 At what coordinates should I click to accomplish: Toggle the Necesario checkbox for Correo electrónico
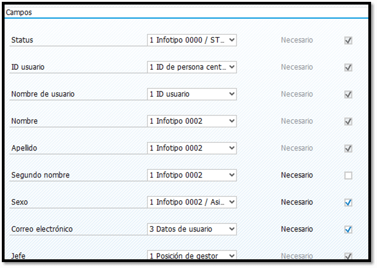(348, 230)
